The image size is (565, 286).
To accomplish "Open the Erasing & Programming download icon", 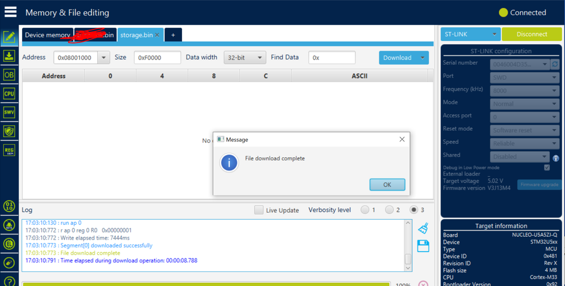I will [9, 56].
